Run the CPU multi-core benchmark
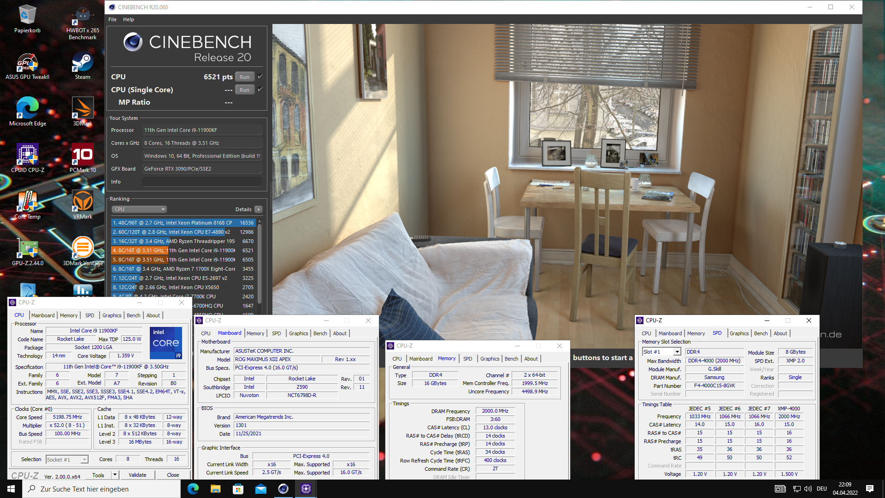The image size is (885, 498). pos(245,77)
